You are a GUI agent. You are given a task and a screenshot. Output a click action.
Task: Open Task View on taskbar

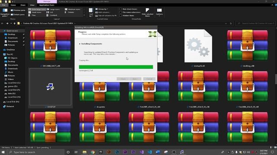pos(76,152)
